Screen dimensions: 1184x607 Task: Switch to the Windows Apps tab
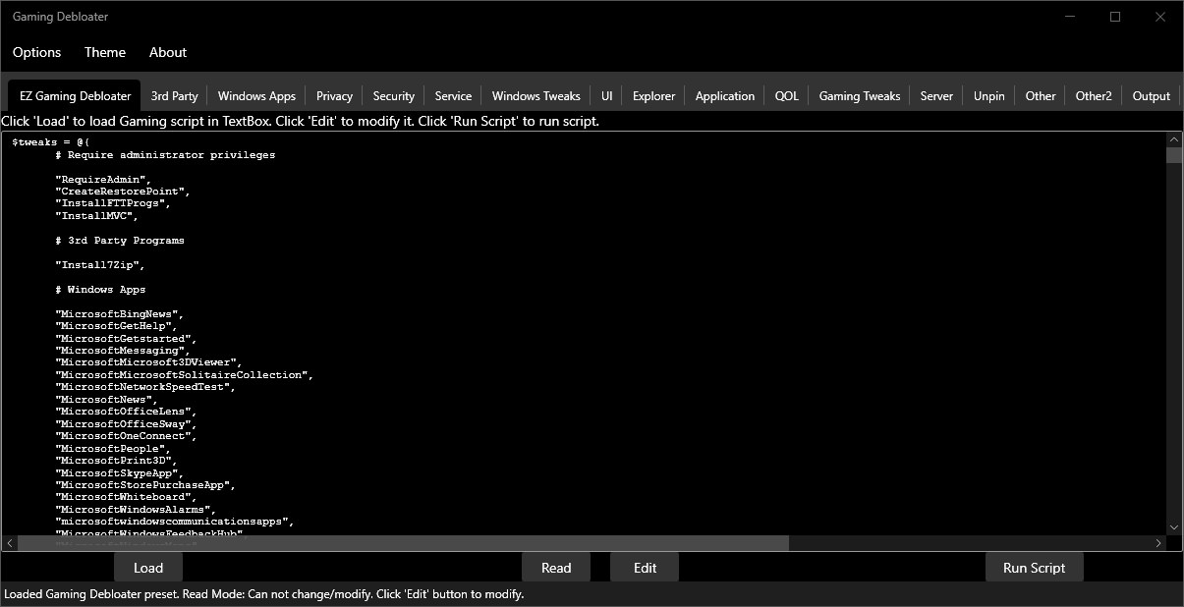256,96
